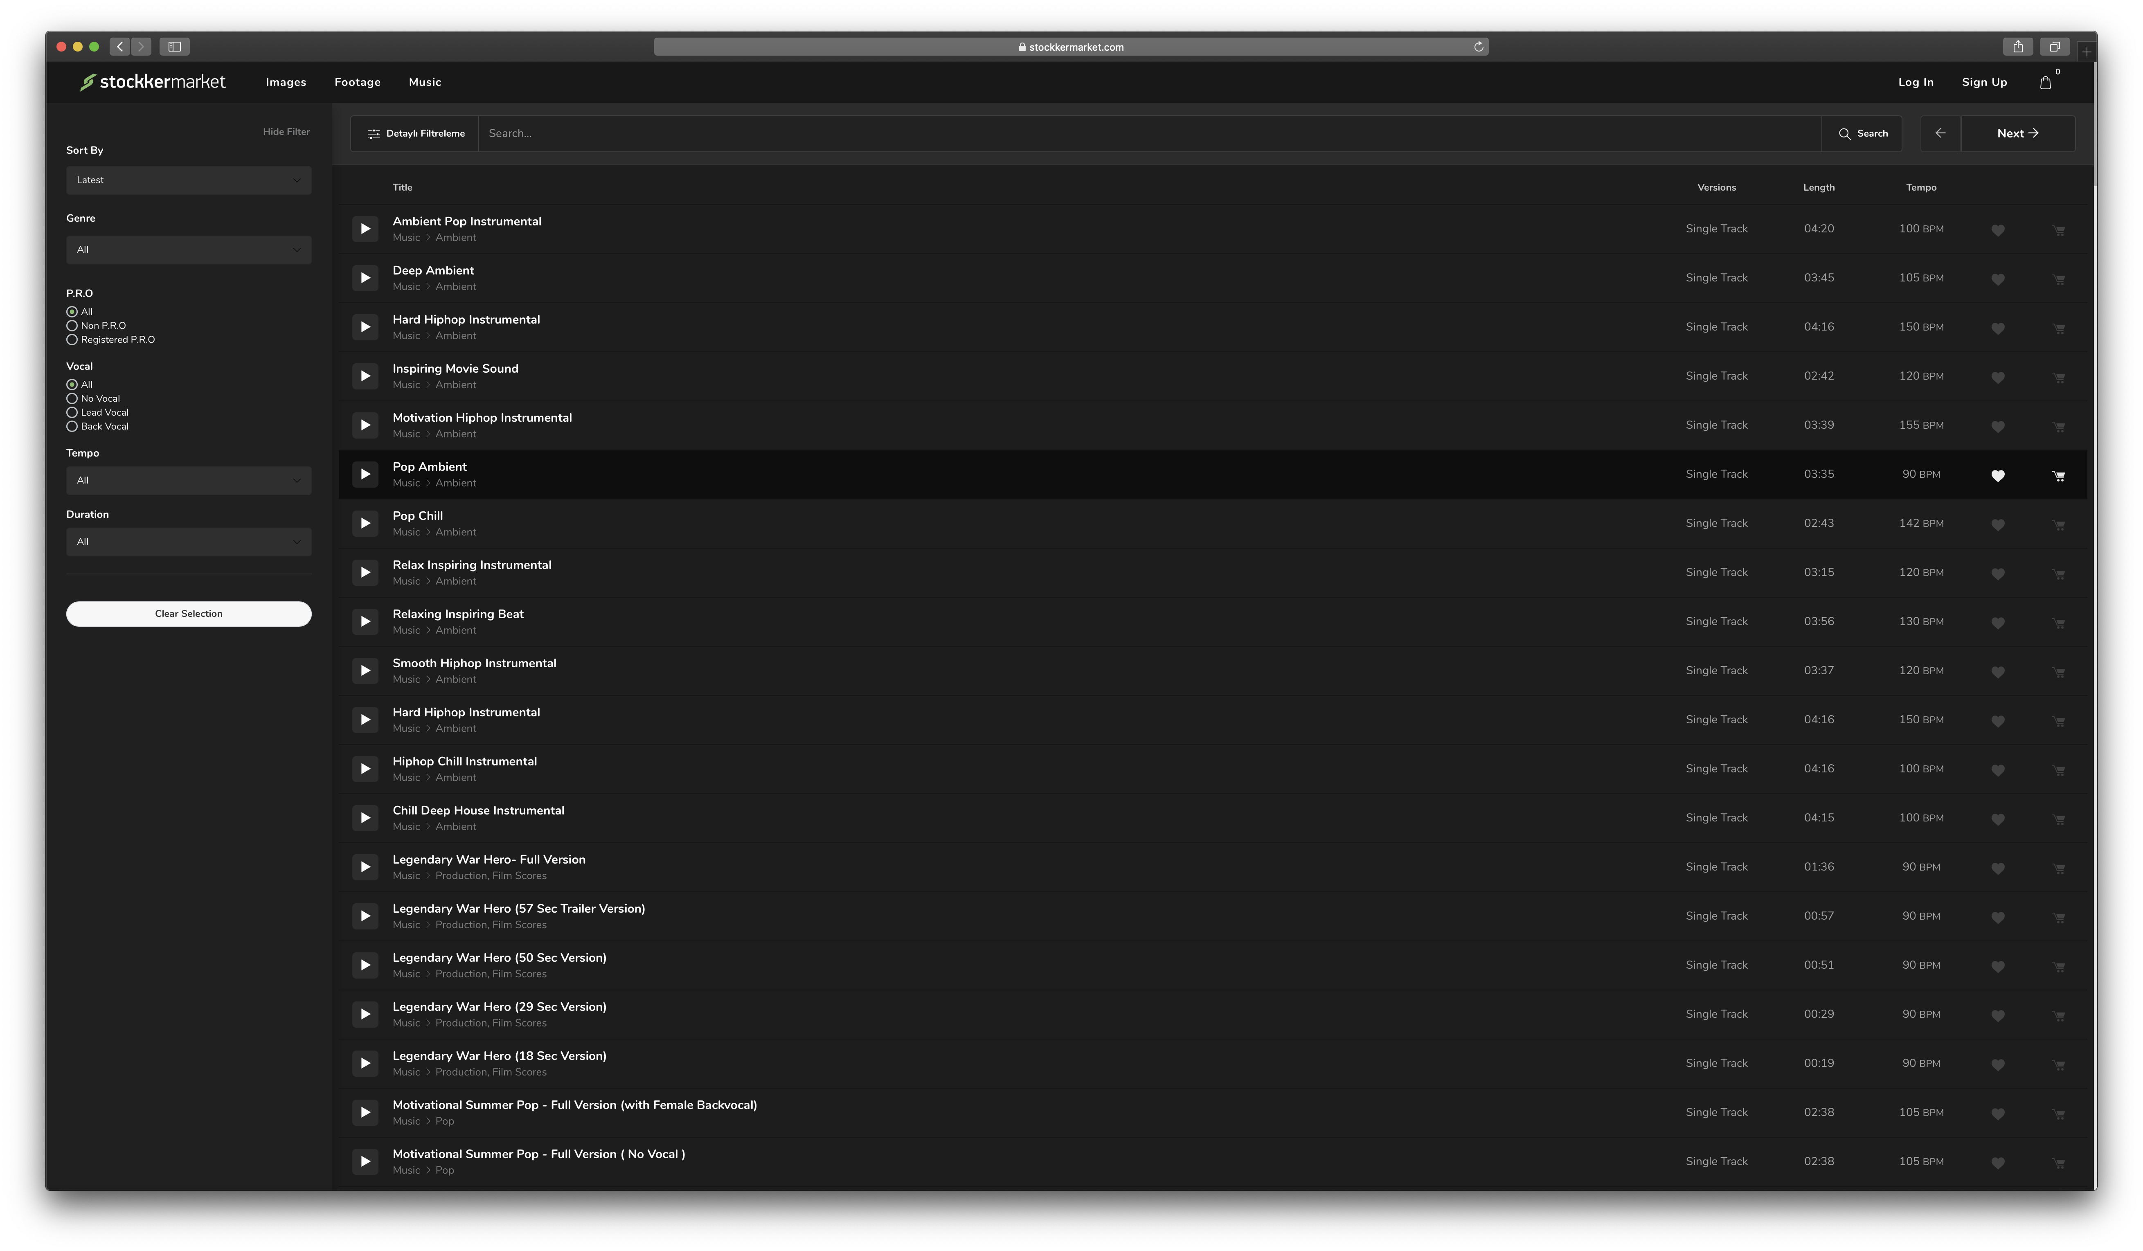Go to the Music section
2143x1251 pixels.
coord(424,83)
